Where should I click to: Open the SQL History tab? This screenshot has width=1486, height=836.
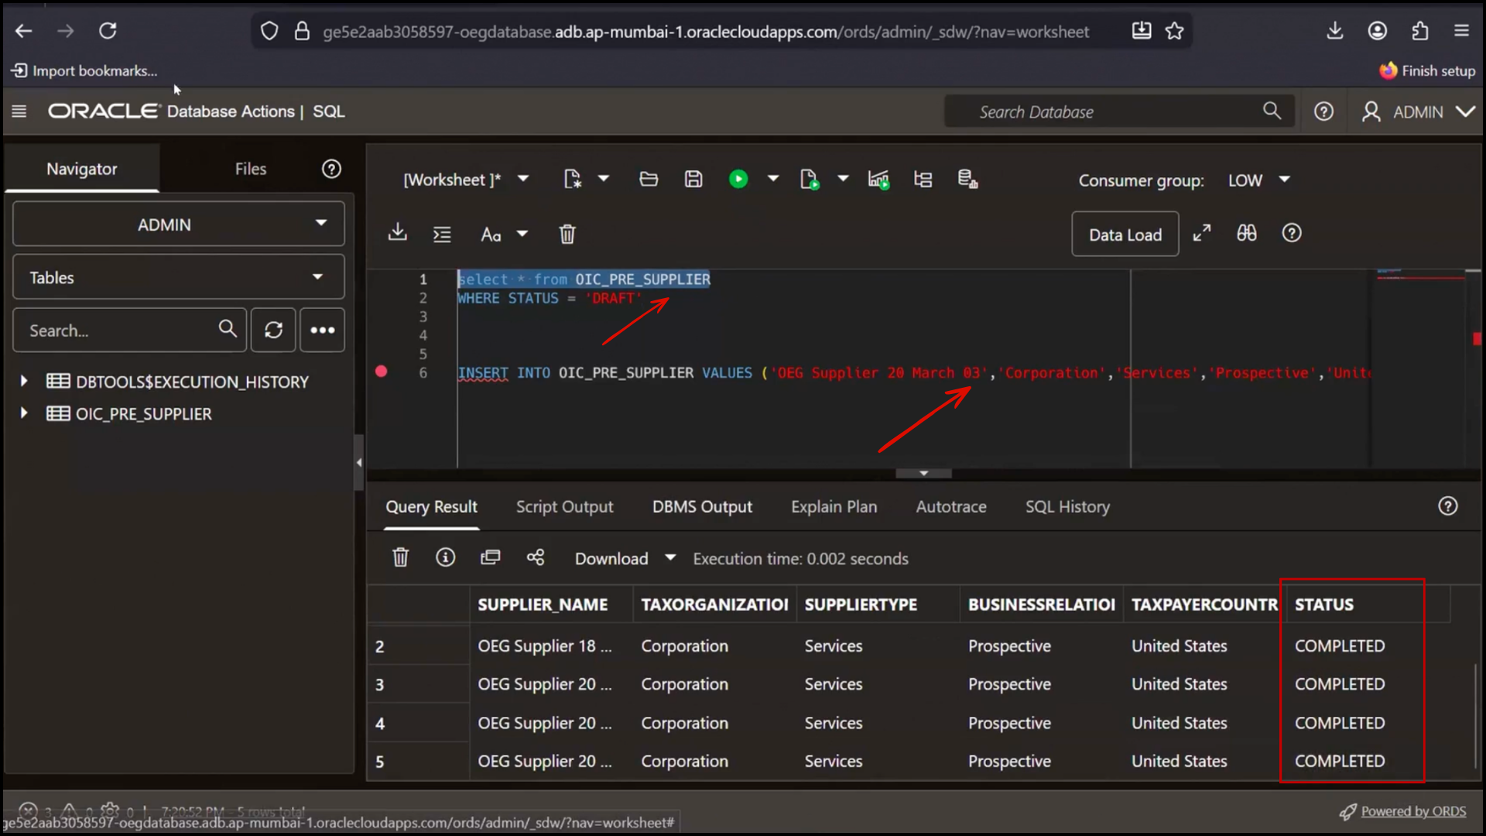tap(1067, 506)
